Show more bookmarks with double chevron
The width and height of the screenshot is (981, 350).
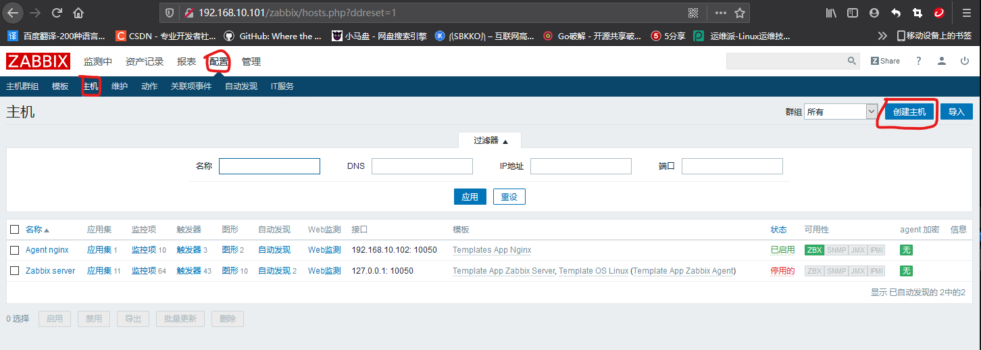coord(882,36)
